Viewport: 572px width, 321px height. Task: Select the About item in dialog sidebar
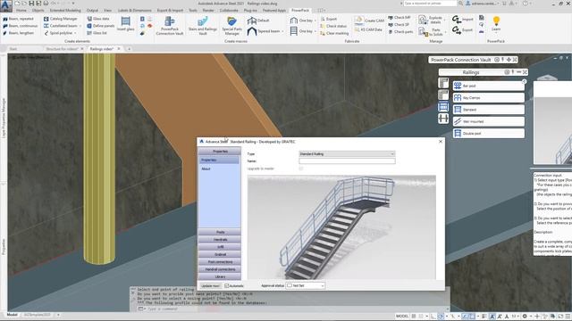click(206, 169)
